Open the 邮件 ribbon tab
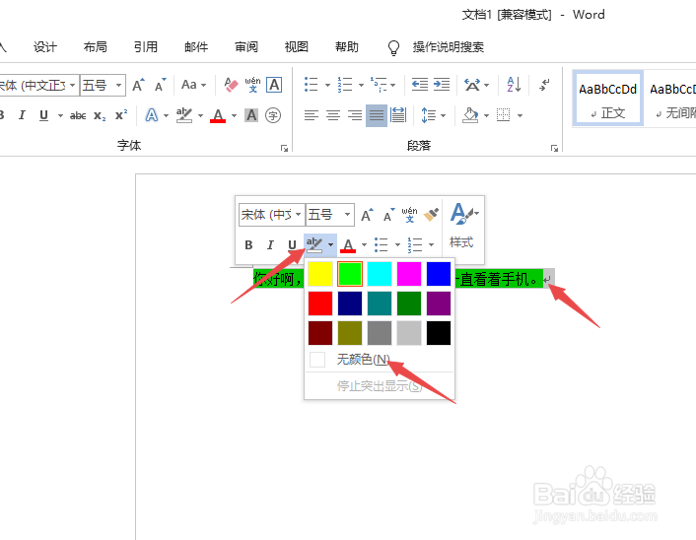This screenshot has height=540, width=696. click(x=196, y=47)
